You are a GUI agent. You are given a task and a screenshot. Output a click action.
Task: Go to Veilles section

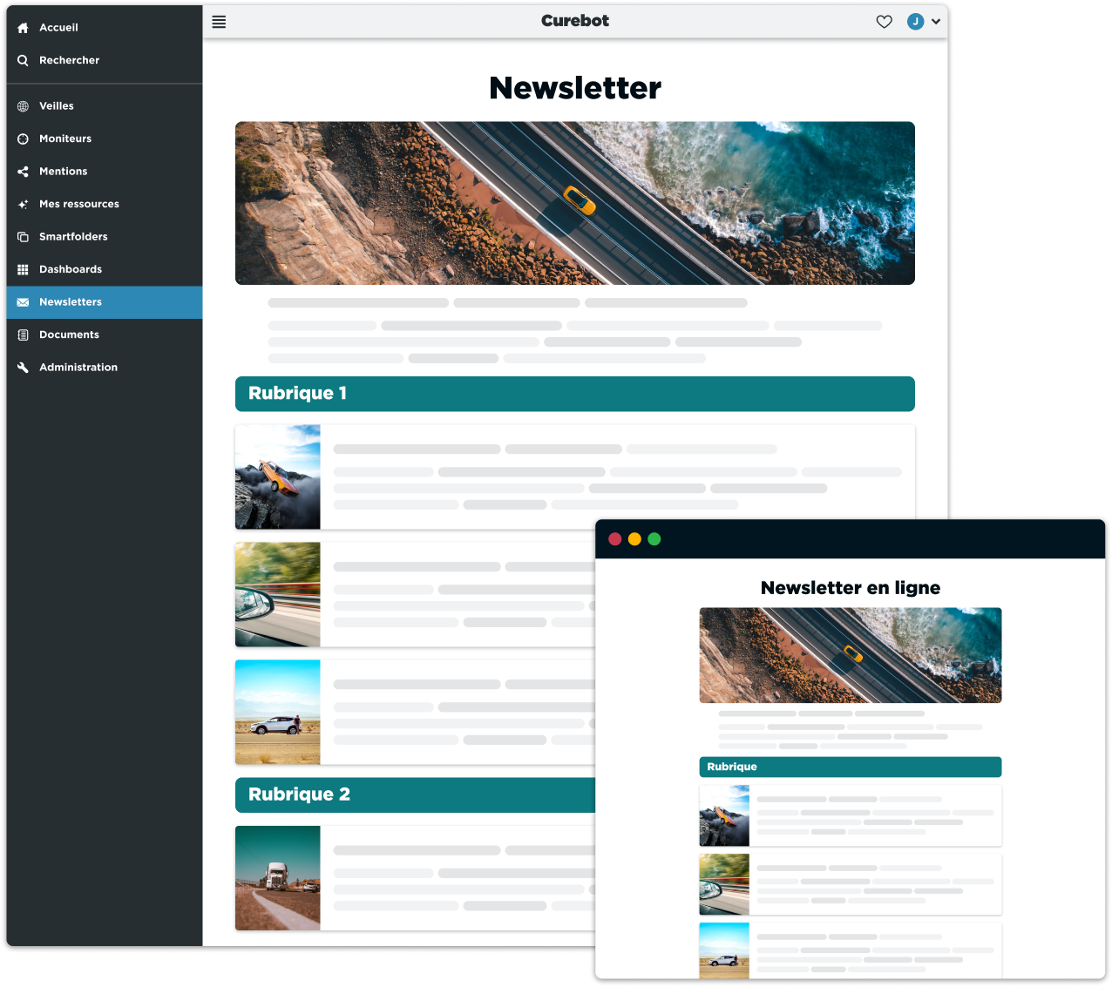click(105, 106)
